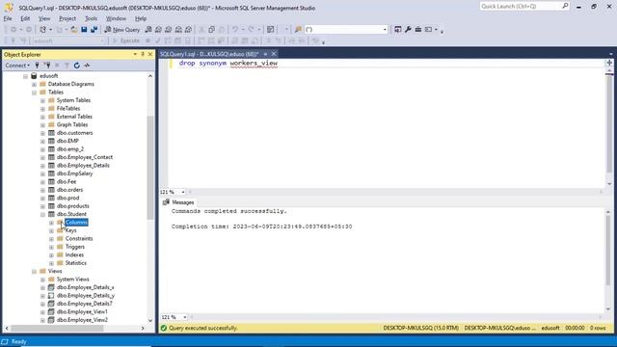Collapse the dbo.Student table node
This screenshot has width=617, height=347.
point(42,214)
